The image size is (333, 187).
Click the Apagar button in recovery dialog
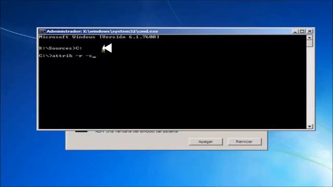(x=206, y=142)
